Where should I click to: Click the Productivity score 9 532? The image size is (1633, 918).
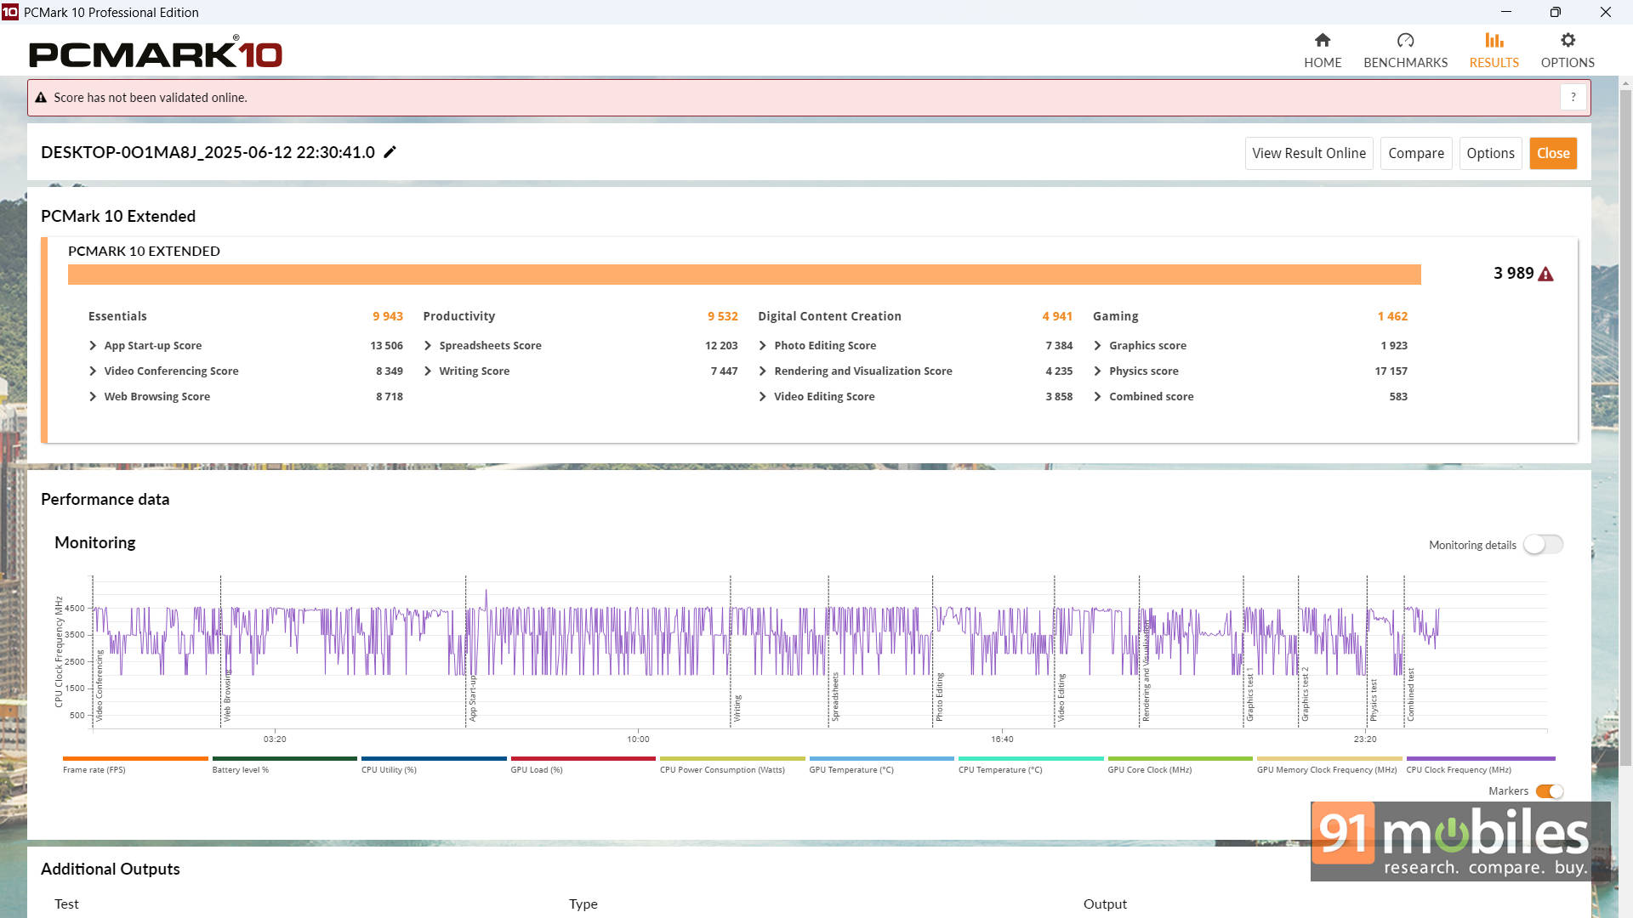(x=723, y=316)
